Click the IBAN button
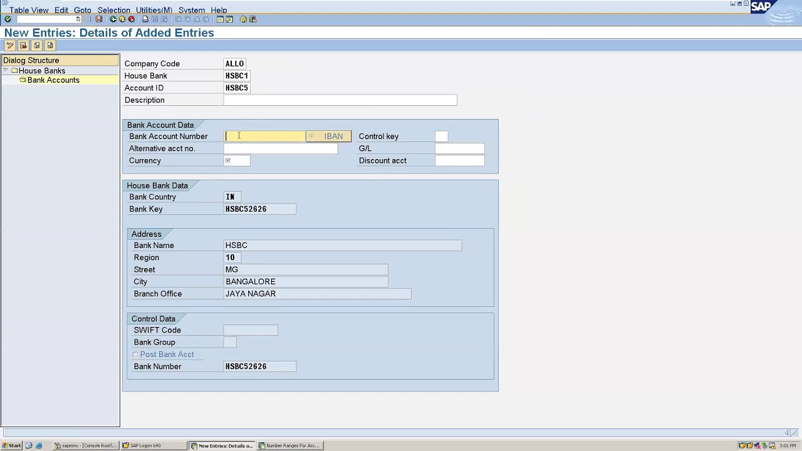Image resolution: width=802 pixels, height=451 pixels. [x=329, y=137]
